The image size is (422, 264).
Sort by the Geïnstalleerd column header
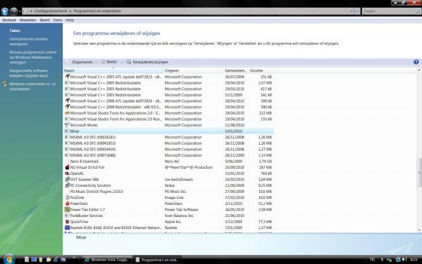click(x=236, y=71)
